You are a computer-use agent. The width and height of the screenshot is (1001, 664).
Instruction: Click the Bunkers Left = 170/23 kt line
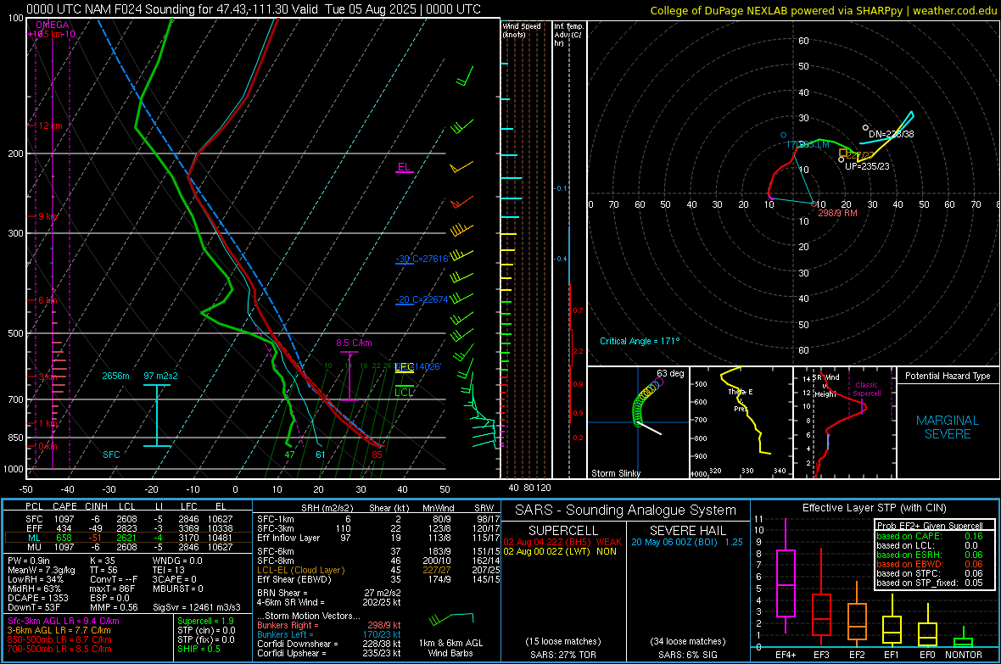329,634
